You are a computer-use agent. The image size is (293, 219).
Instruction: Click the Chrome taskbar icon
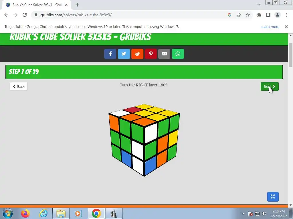click(x=96, y=213)
